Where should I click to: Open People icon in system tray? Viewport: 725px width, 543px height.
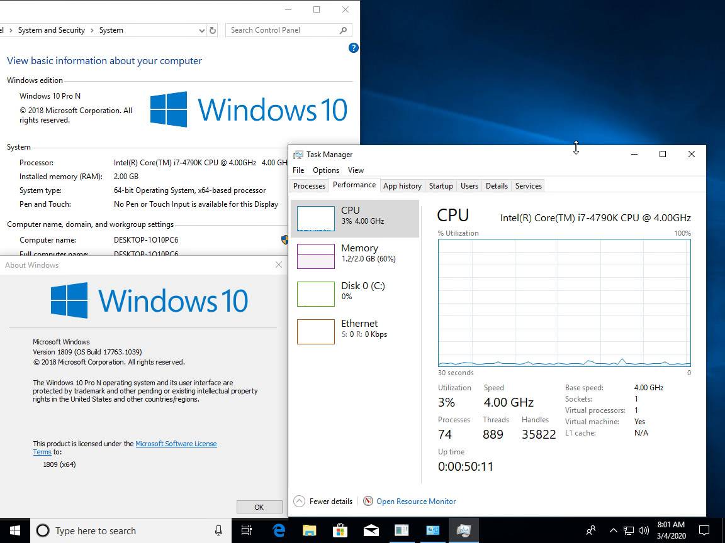[x=591, y=530]
